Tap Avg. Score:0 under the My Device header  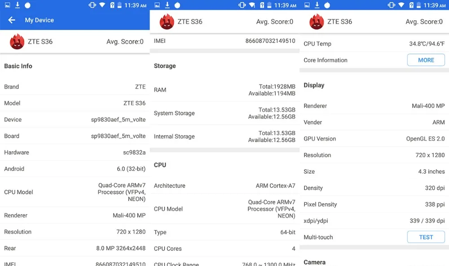point(125,41)
